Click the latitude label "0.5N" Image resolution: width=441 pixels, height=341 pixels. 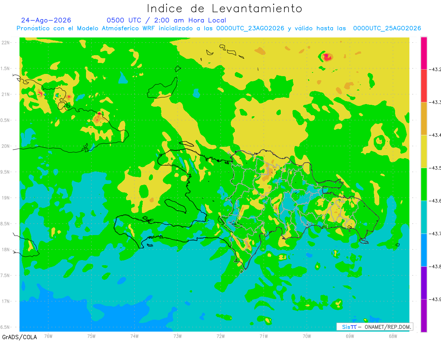point(6,120)
